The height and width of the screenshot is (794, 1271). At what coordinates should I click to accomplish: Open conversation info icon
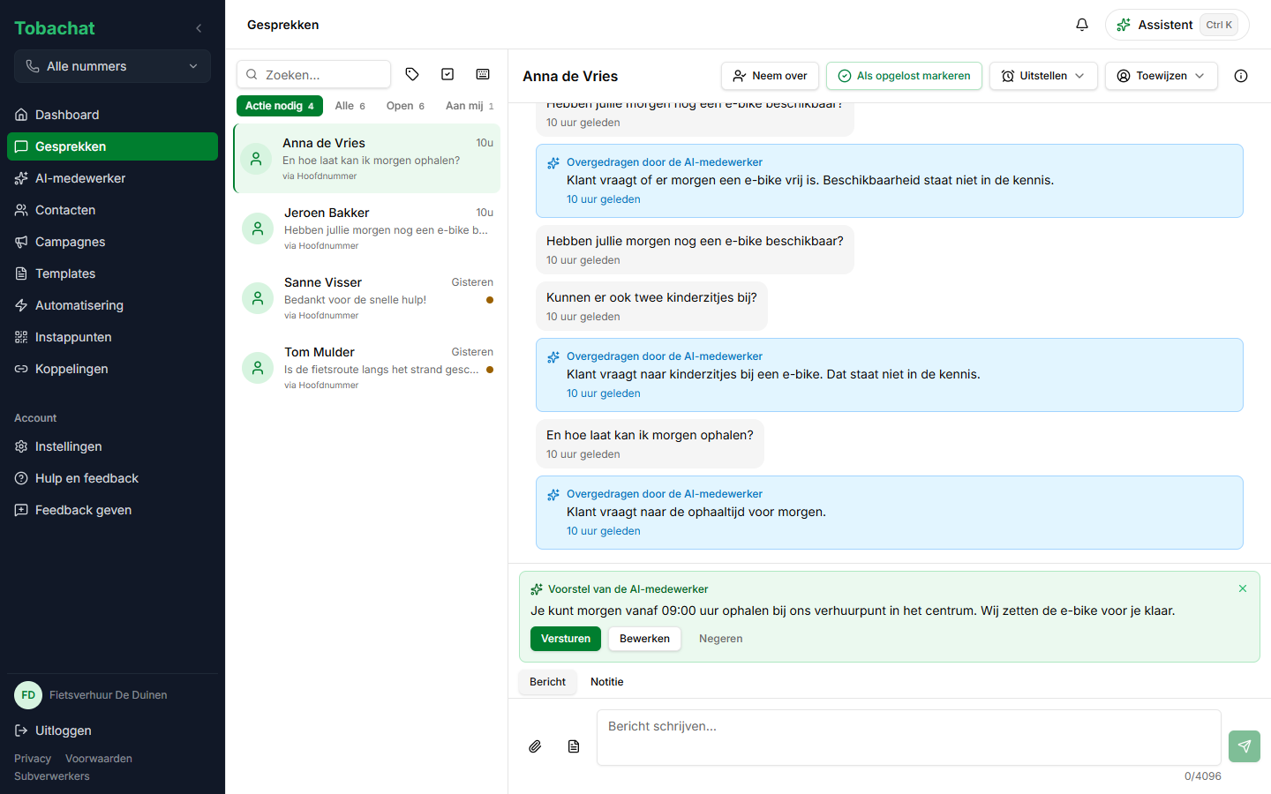pyautogui.click(x=1241, y=76)
